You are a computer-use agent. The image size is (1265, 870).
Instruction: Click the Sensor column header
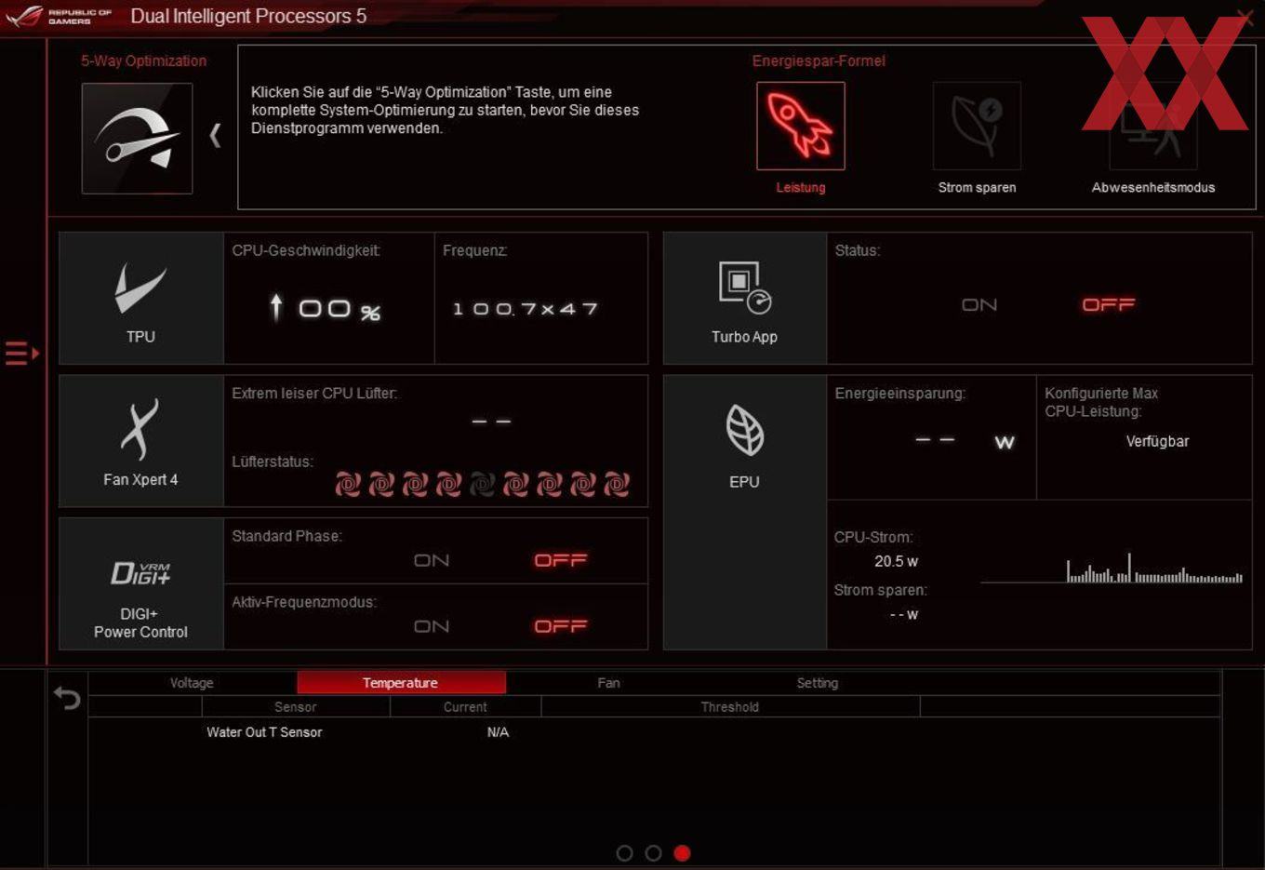tap(296, 707)
